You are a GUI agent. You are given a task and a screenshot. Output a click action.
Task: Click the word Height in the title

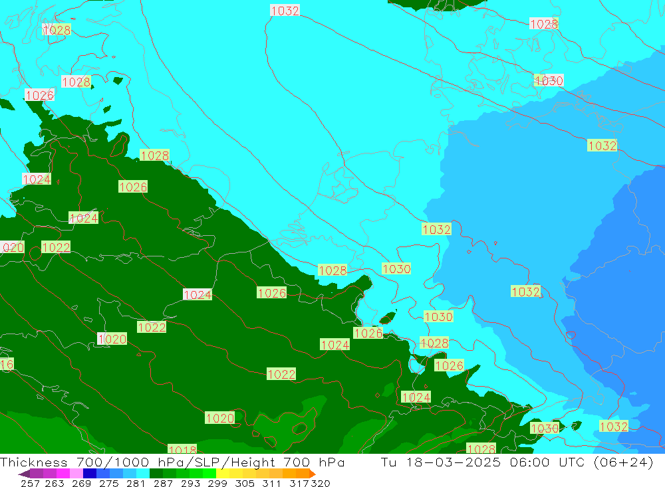pyautogui.click(x=255, y=462)
